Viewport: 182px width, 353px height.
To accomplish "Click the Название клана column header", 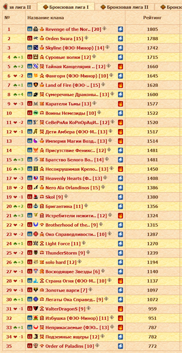I will coord(46,18).
